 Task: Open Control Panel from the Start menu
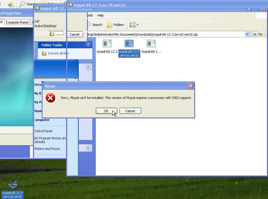tap(43, 131)
